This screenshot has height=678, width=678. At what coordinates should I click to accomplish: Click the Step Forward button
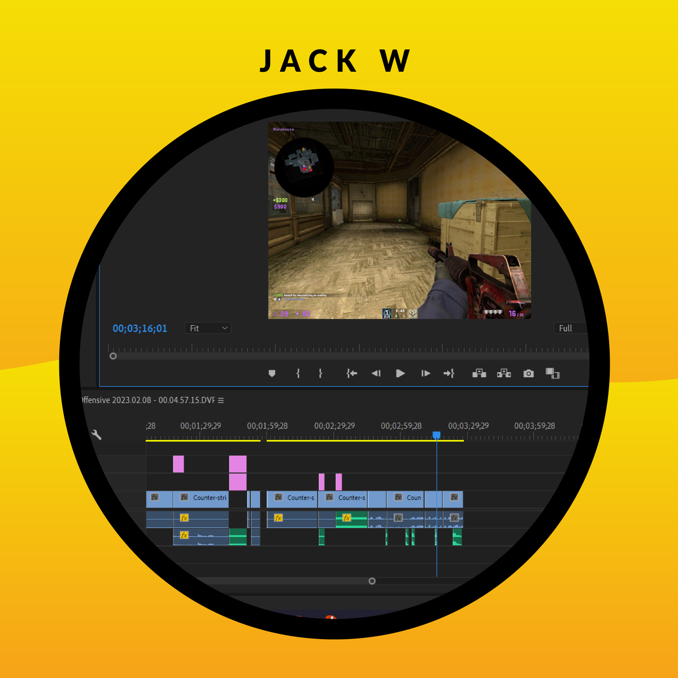[x=425, y=373]
